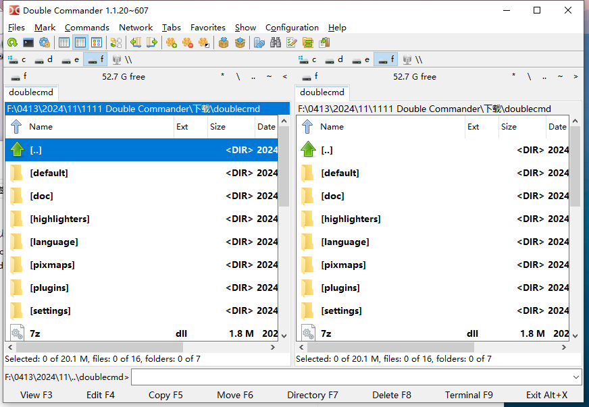Image resolution: width=589 pixels, height=407 pixels.
Task: Toggle the full columns view button
Action: tap(80, 43)
